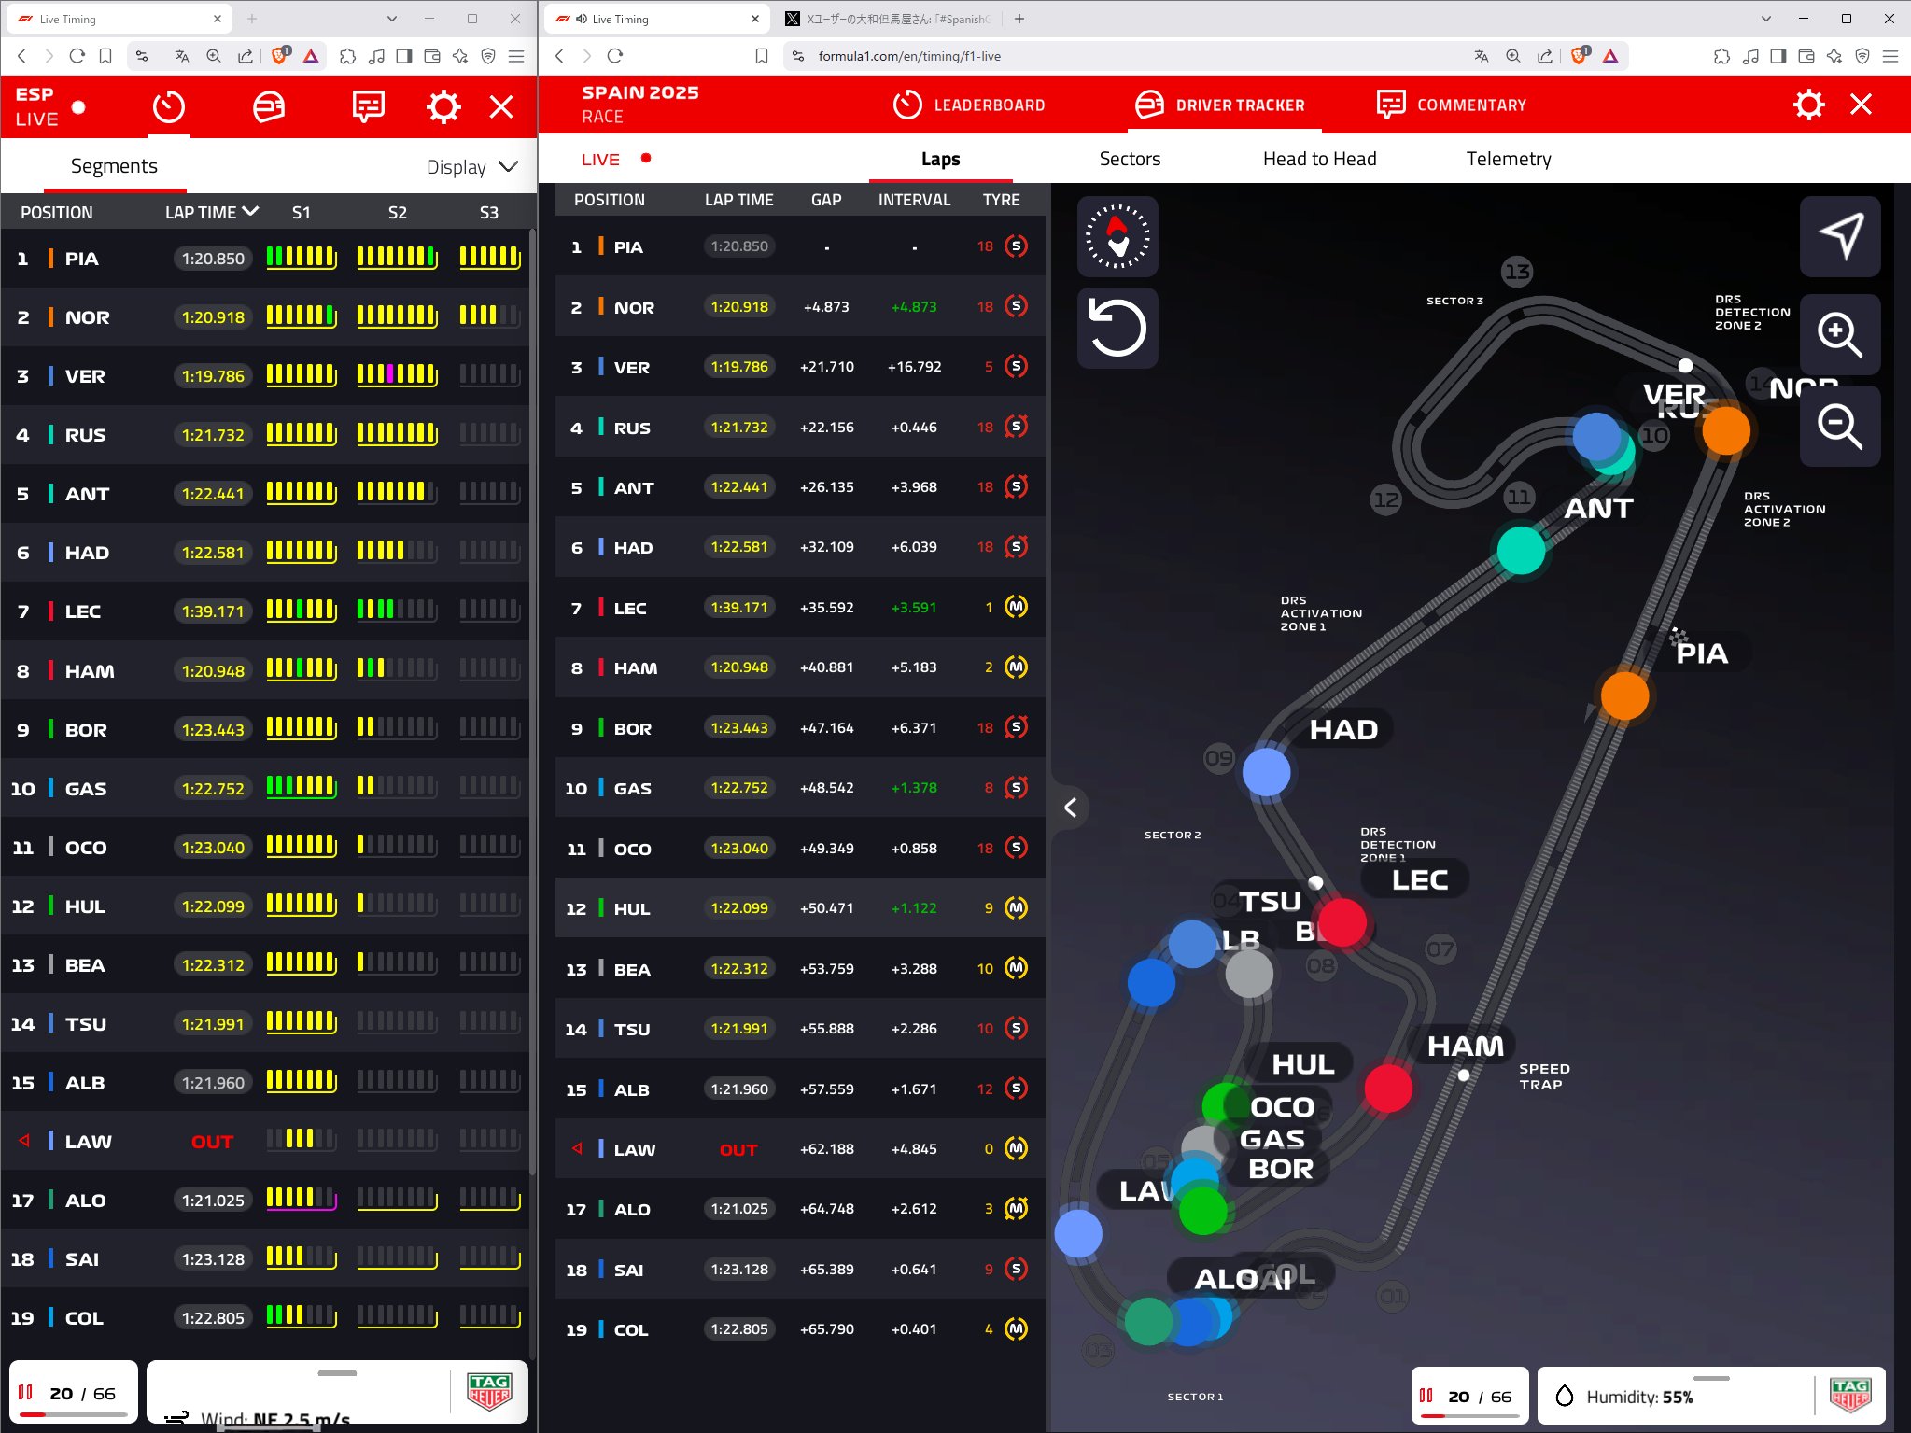The image size is (1911, 1433).
Task: Click zoom icon in left browser toolbar
Action: 214,56
